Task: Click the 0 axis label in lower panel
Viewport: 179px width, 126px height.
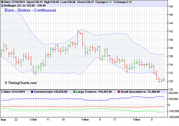Action: coord(169,105)
